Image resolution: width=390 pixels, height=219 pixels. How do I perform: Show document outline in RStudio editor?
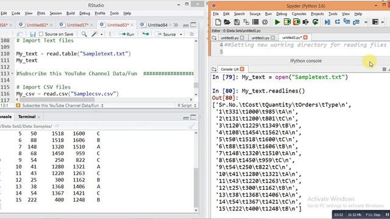coord(191,34)
